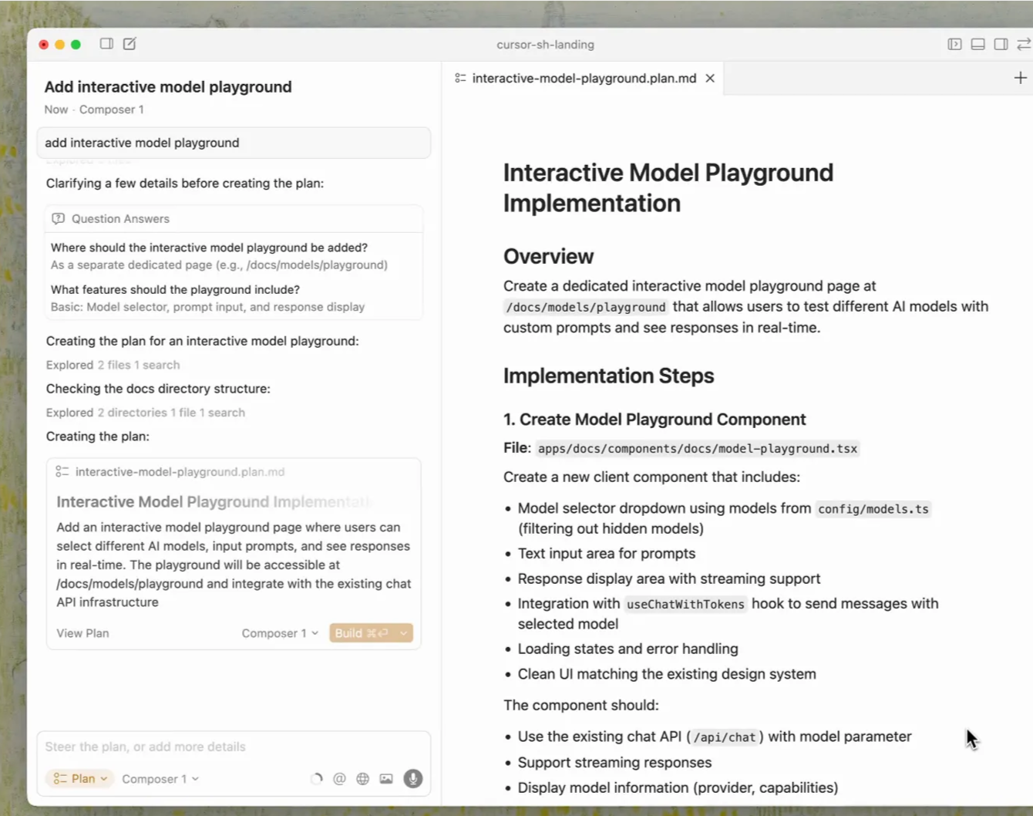Viewport: 1033px width, 816px height.
Task: Click the bullet 'Response display area with streaming support'
Action: tap(668, 579)
